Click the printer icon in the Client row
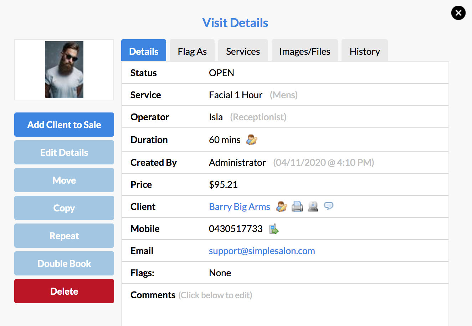472x326 pixels. pyautogui.click(x=297, y=207)
